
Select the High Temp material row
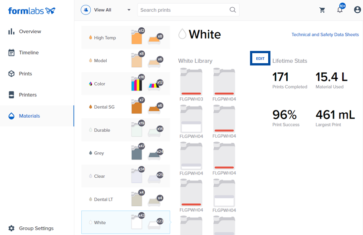[126, 37]
